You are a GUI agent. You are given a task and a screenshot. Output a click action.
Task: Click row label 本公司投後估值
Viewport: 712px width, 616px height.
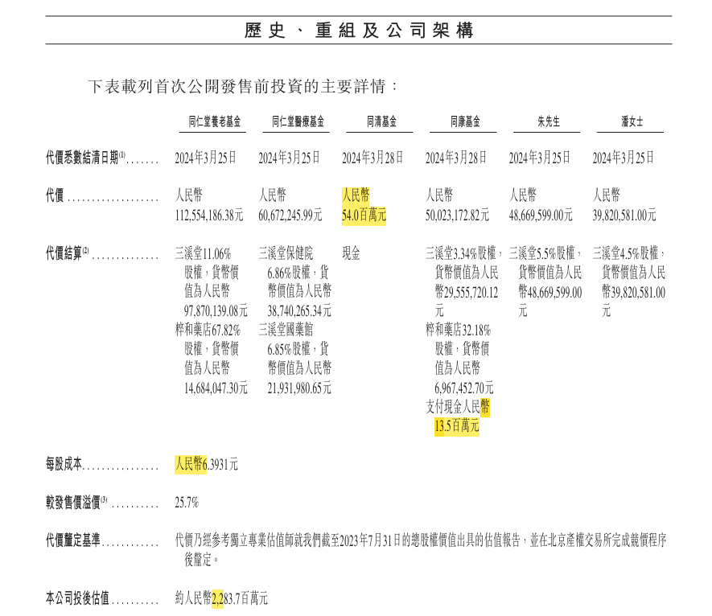click(x=77, y=598)
